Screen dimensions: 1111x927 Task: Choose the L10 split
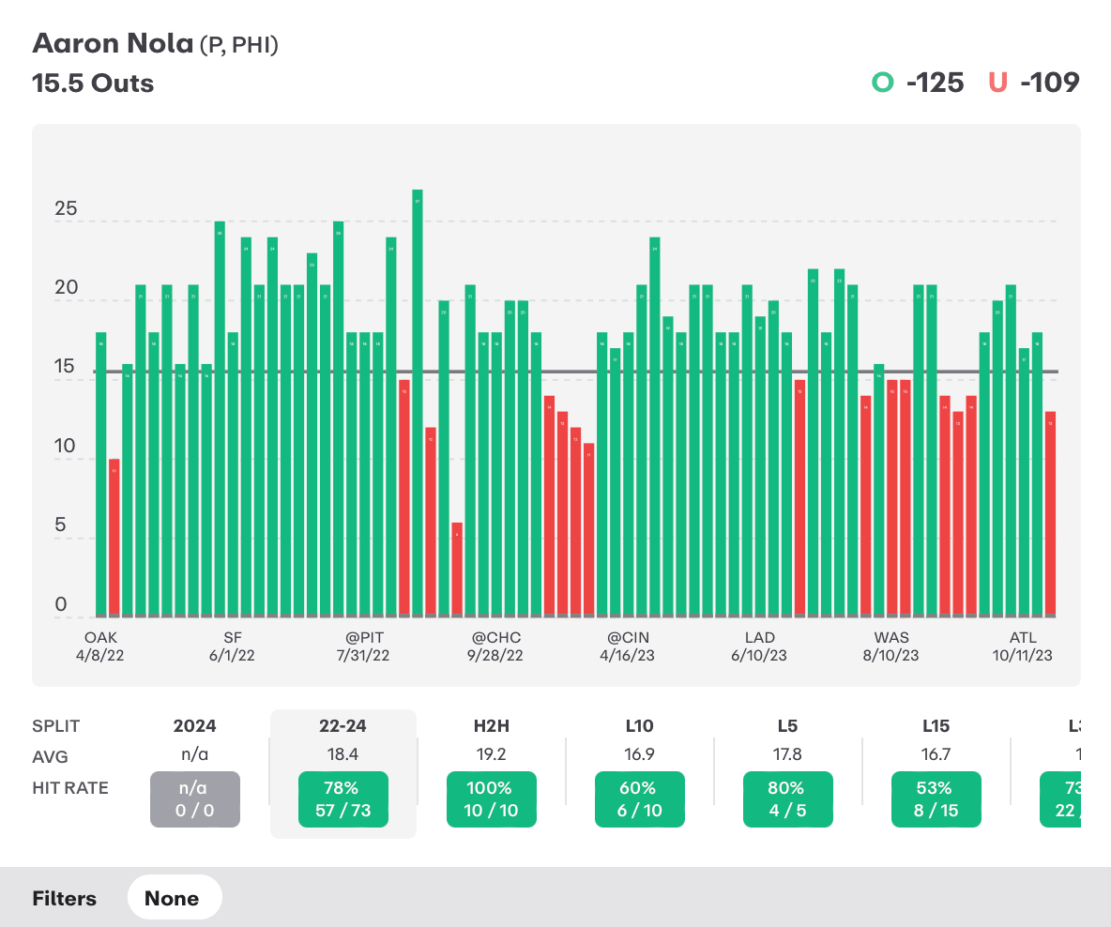pyautogui.click(x=639, y=725)
